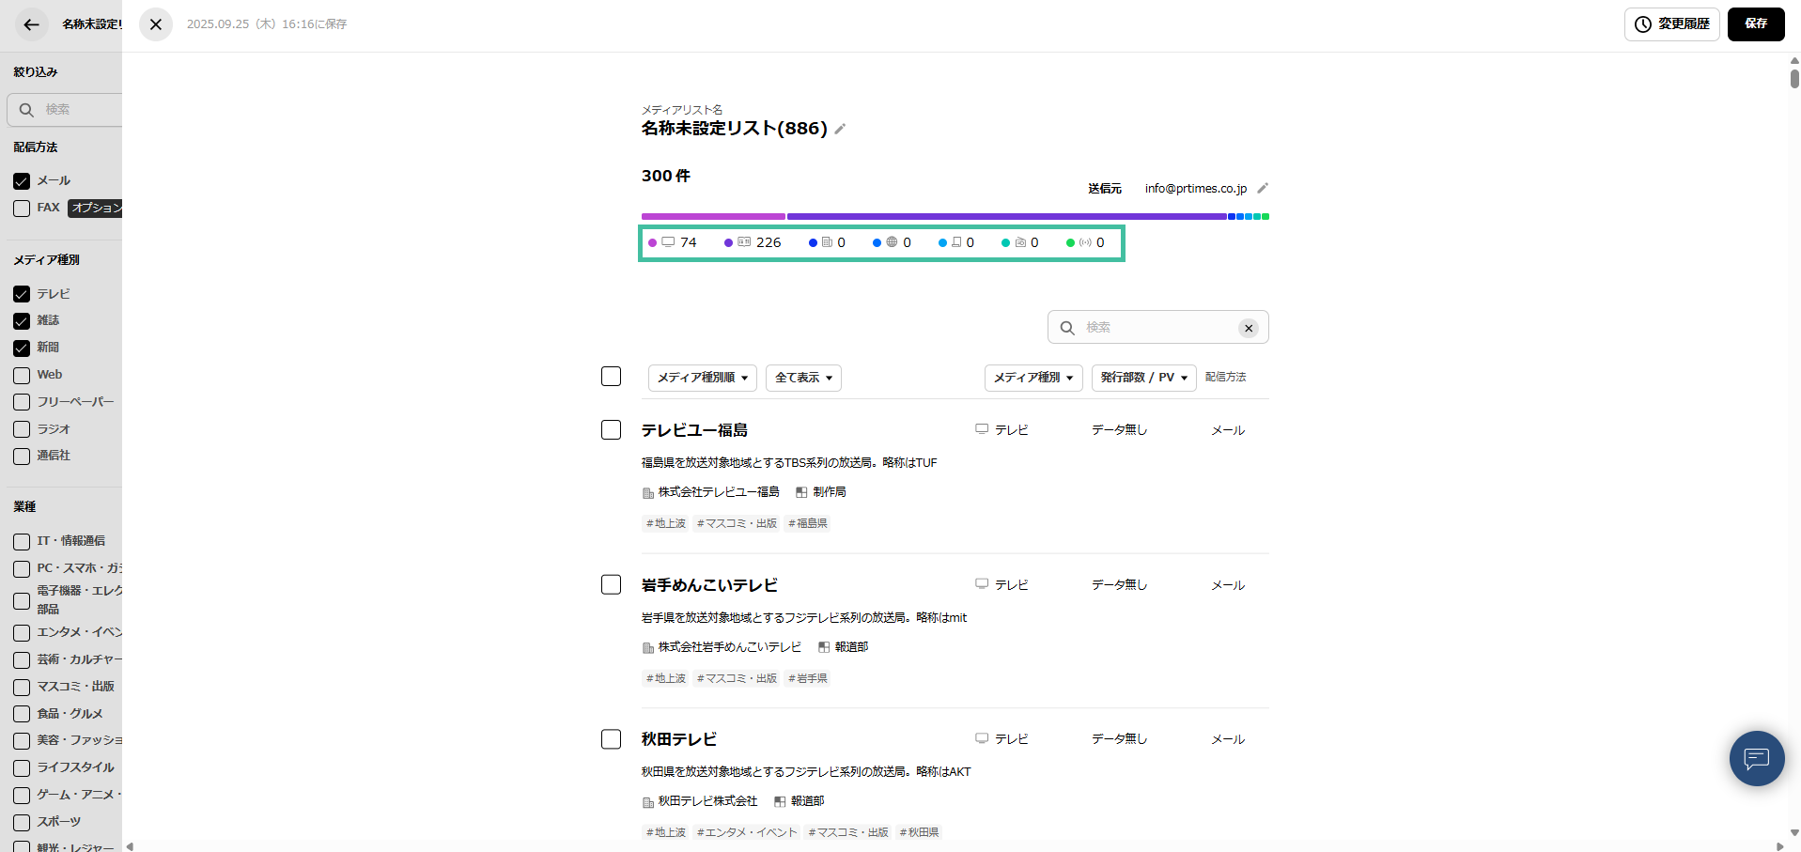Image resolution: width=1801 pixels, height=852 pixels.
Task: Open the メディア種別順 sort dropdown
Action: [701, 378]
